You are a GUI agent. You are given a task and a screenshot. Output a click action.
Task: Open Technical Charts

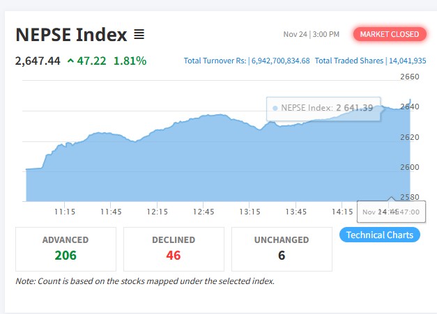[380, 235]
